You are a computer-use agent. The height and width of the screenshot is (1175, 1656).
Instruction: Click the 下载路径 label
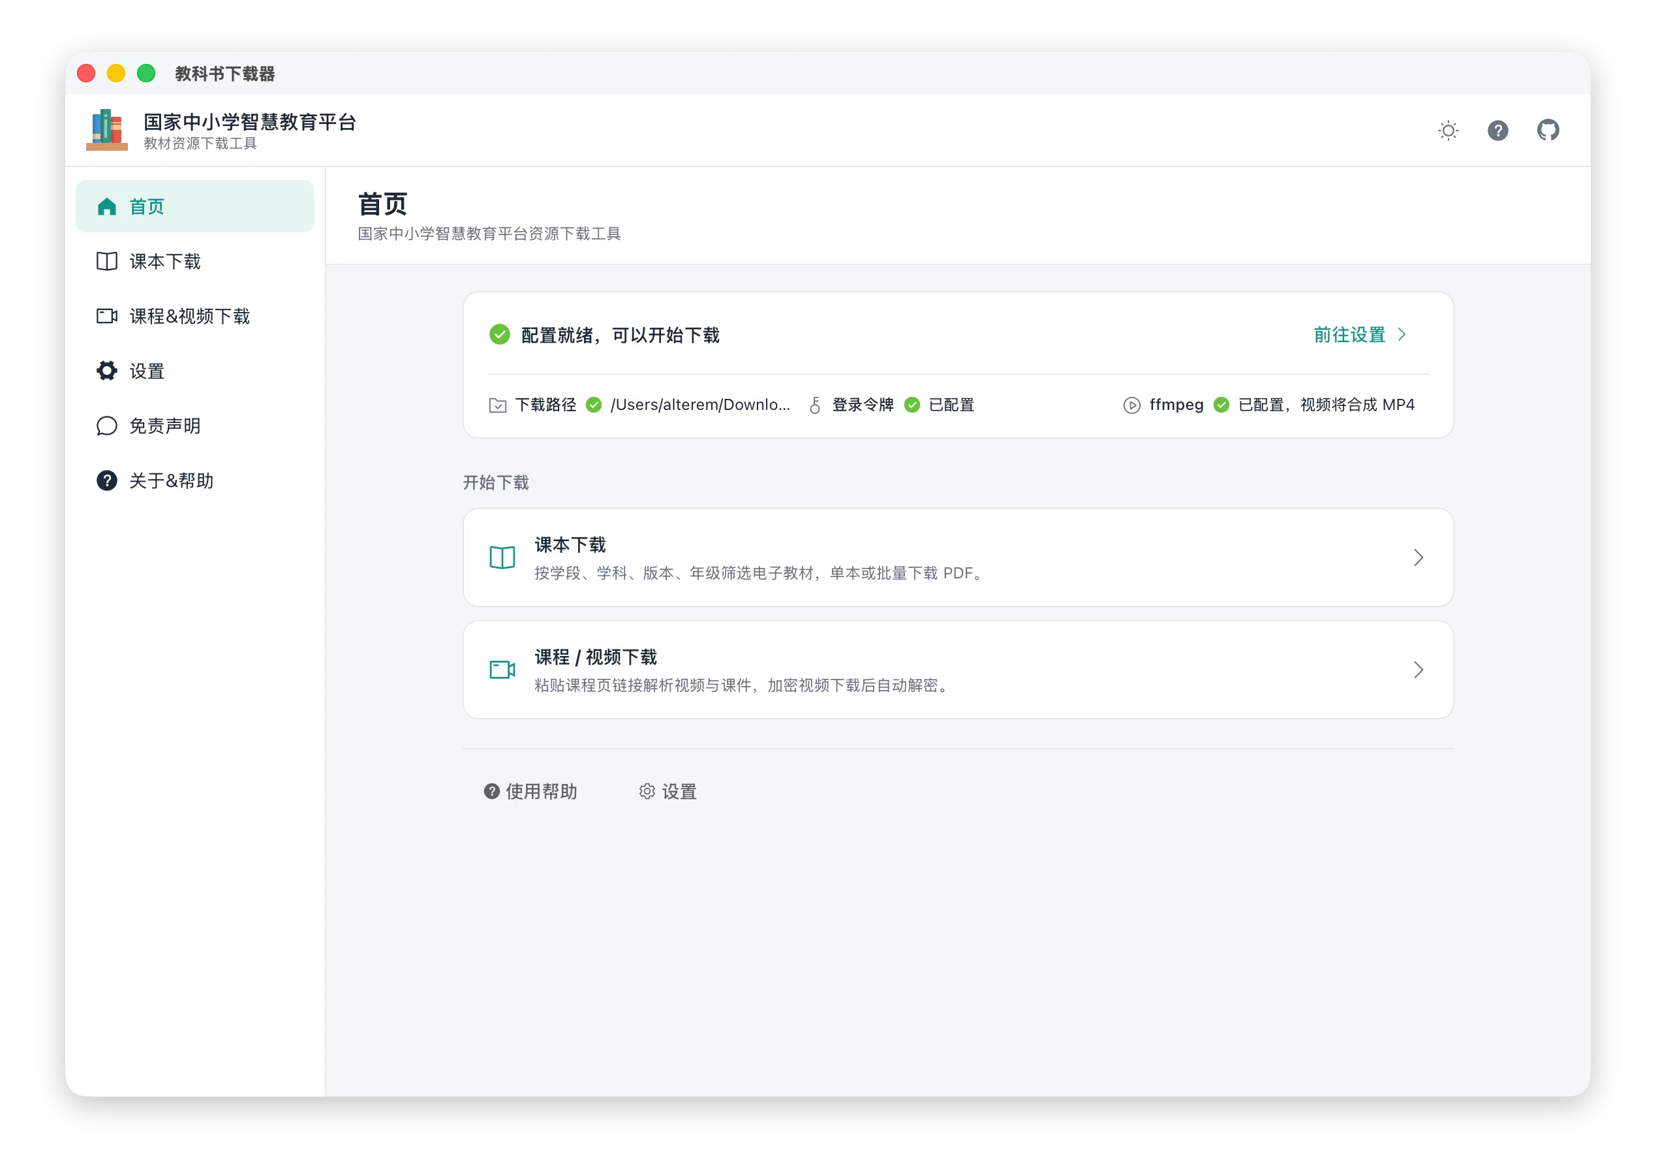coord(546,405)
